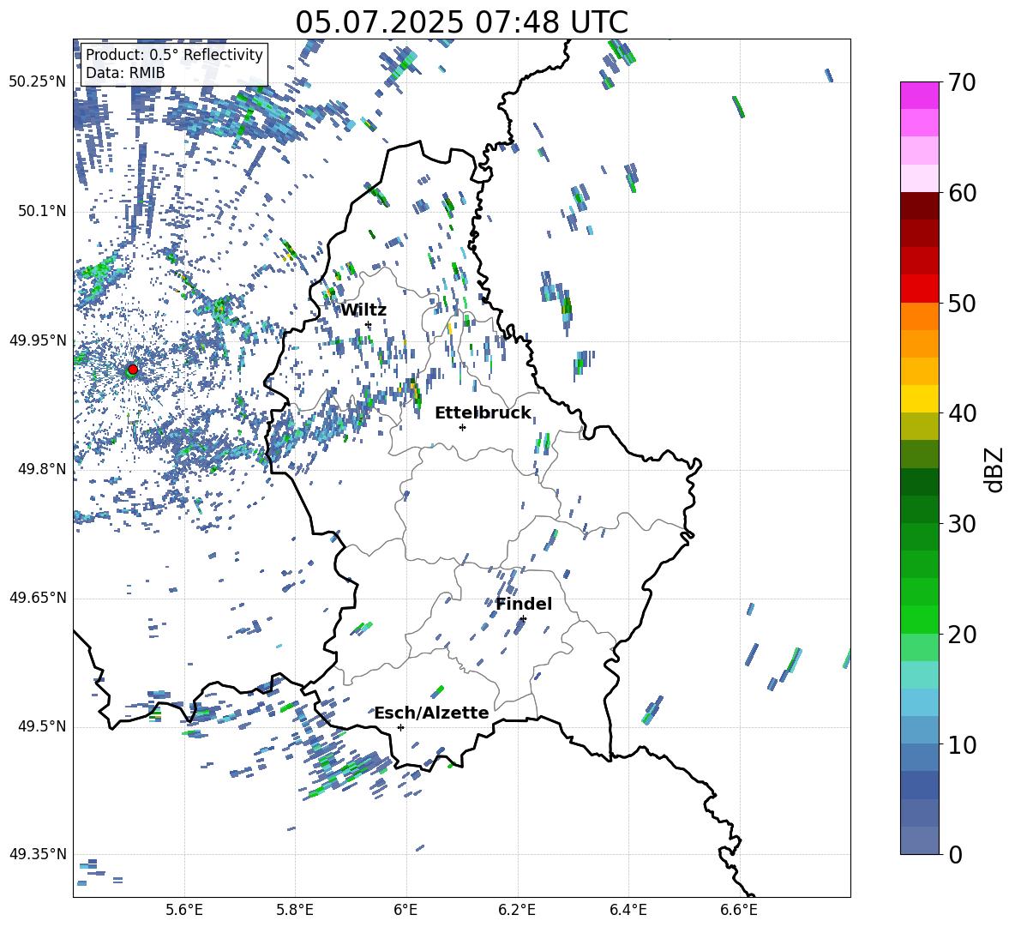This screenshot has width=1015, height=927.
Task: Click the plot title 05.07.2025 07:48 UTC
Action: click(461, 22)
